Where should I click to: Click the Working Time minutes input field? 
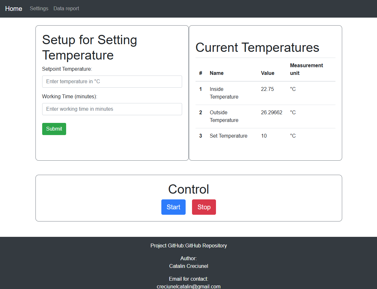click(x=112, y=109)
